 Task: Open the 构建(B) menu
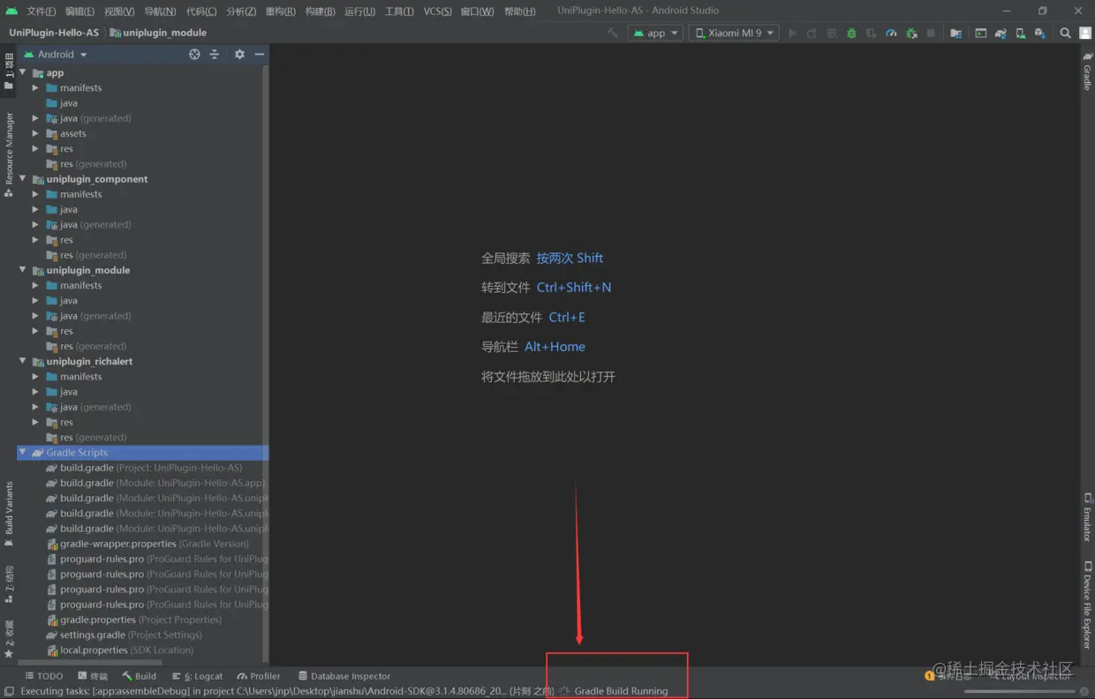pyautogui.click(x=320, y=11)
